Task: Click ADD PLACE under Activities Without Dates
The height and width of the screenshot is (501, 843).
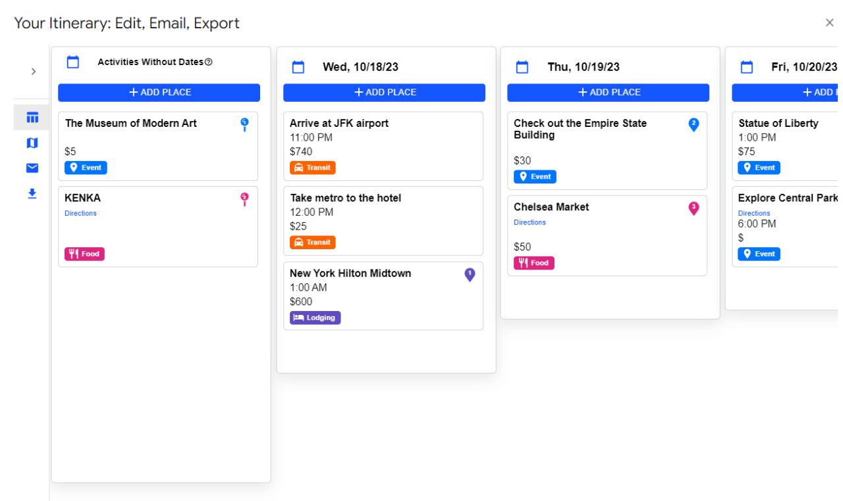Action: (x=159, y=92)
